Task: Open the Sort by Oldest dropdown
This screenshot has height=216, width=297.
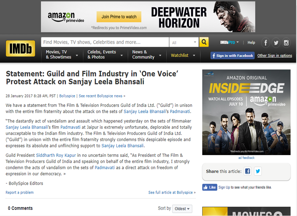Action: click(x=182, y=209)
